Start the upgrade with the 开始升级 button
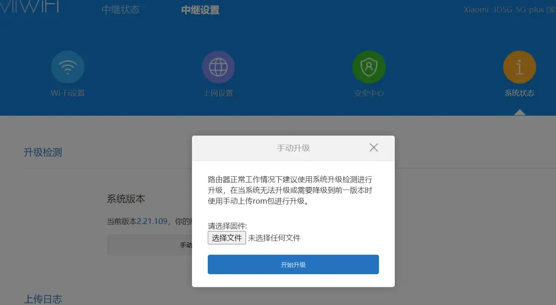556x305 pixels. point(293,264)
